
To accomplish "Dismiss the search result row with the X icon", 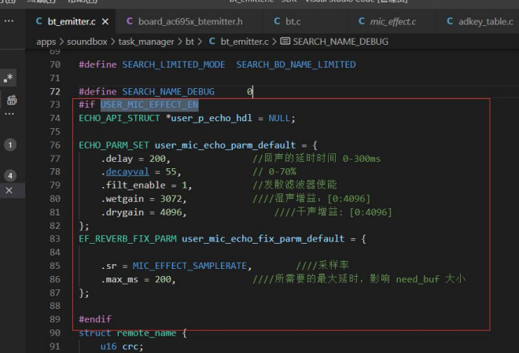I will point(9,190).
